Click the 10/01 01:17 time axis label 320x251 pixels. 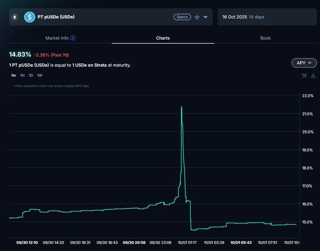coord(188,243)
